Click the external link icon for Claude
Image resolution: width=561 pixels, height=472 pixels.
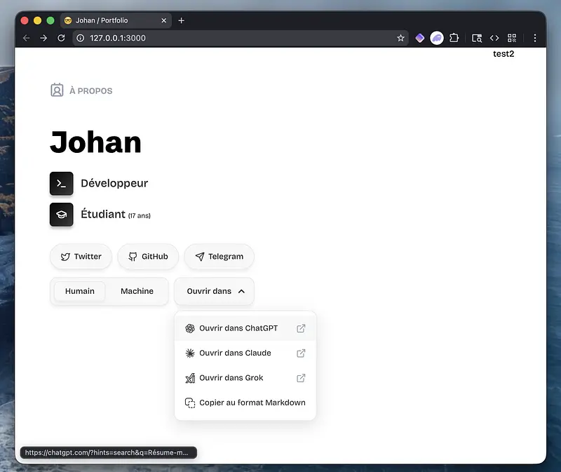[x=301, y=353]
